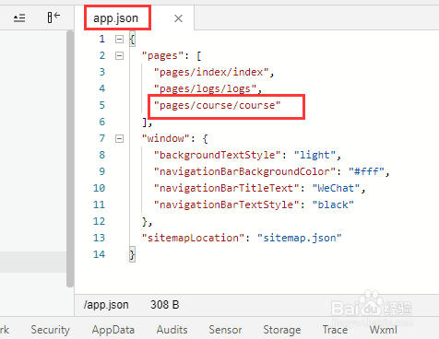Collapse the "pages" array fold on line 2
The height and width of the screenshot is (339, 439).
point(119,55)
